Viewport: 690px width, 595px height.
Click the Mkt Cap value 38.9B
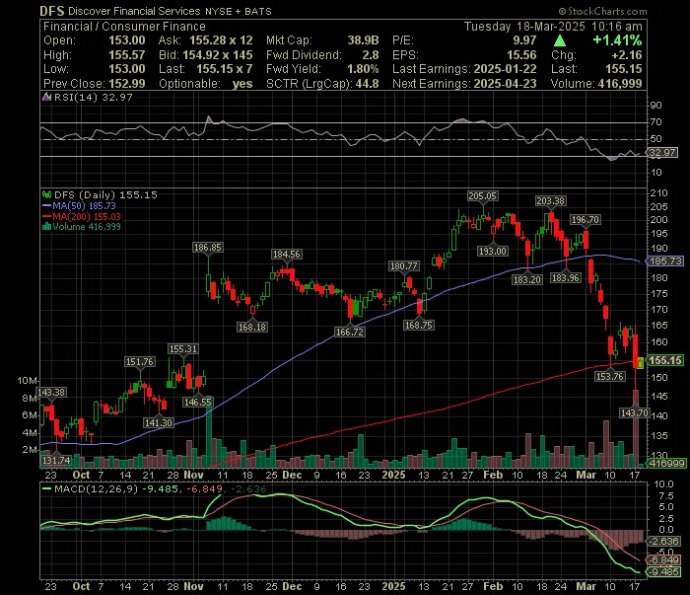(x=363, y=40)
